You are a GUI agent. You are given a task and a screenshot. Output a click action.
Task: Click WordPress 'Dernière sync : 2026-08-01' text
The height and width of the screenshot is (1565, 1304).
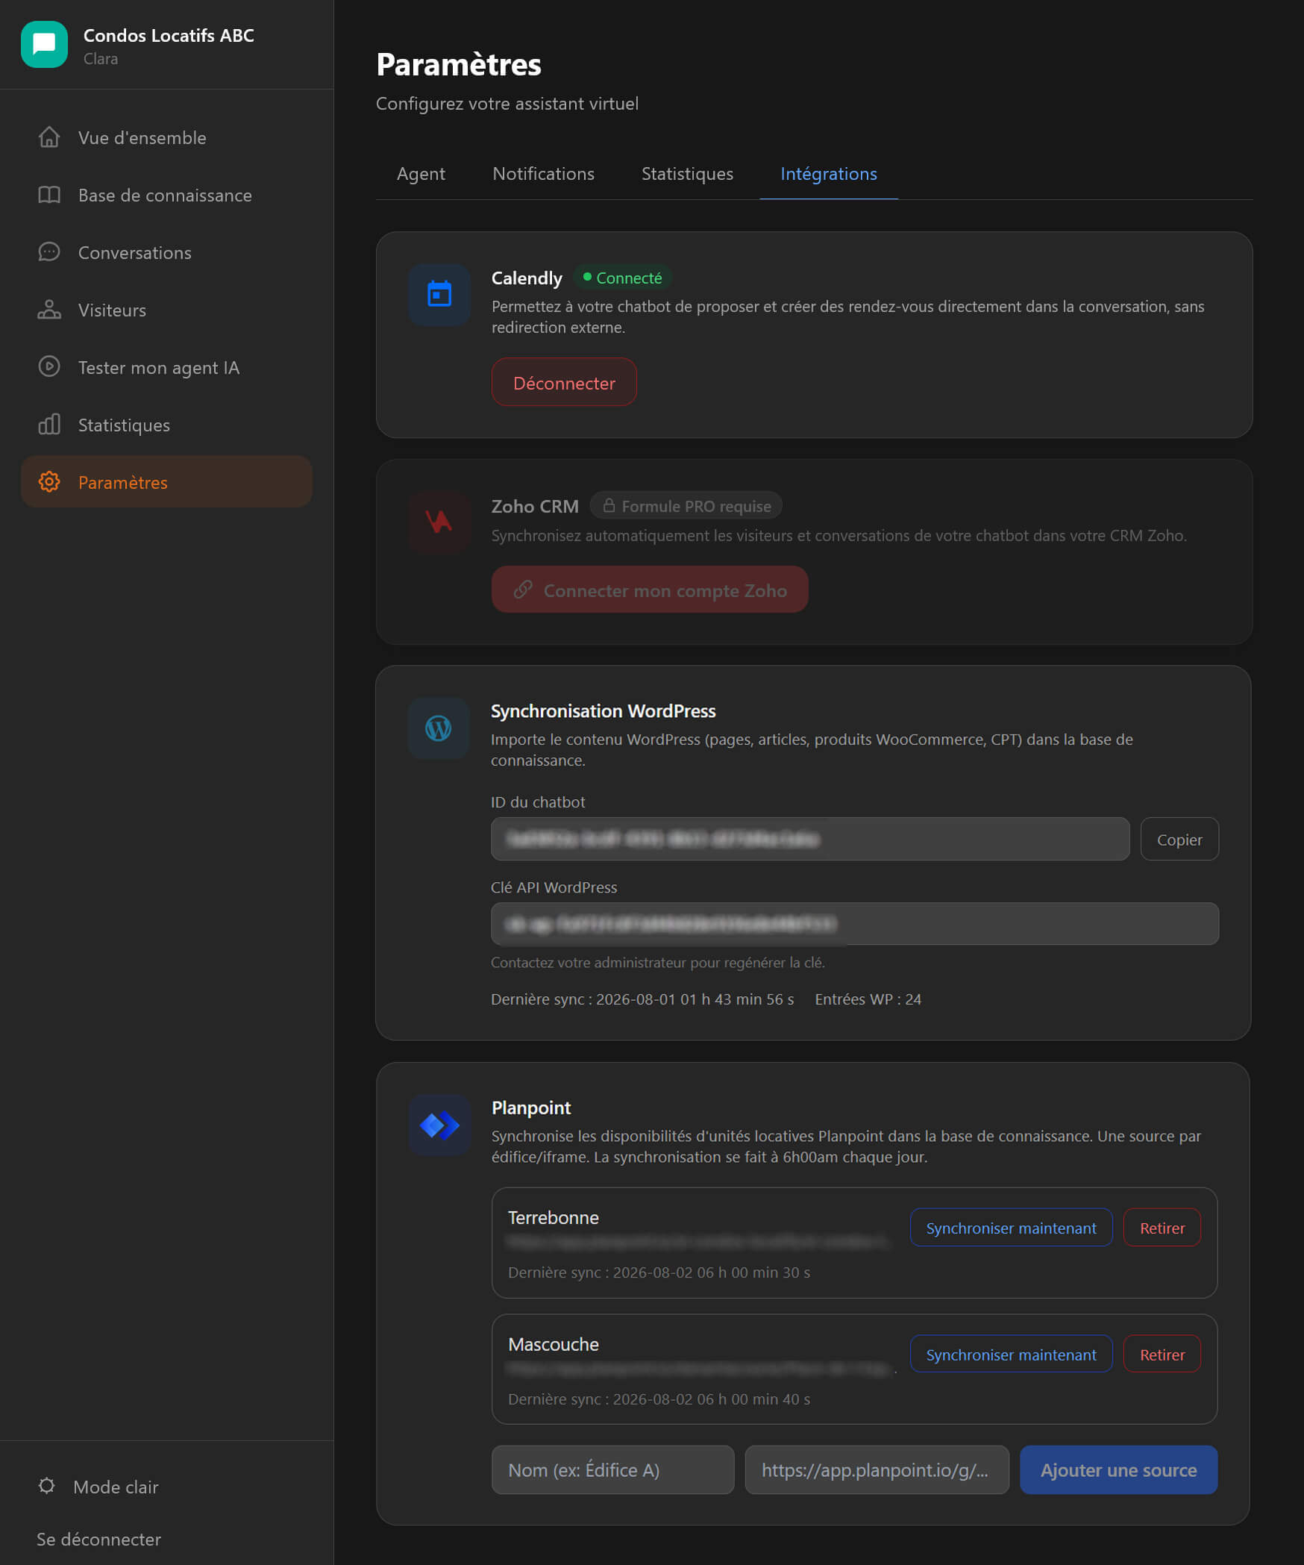click(642, 999)
